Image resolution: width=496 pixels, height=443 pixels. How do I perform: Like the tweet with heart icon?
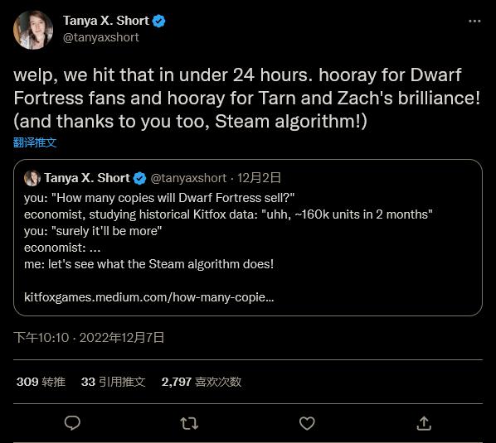[x=307, y=423]
